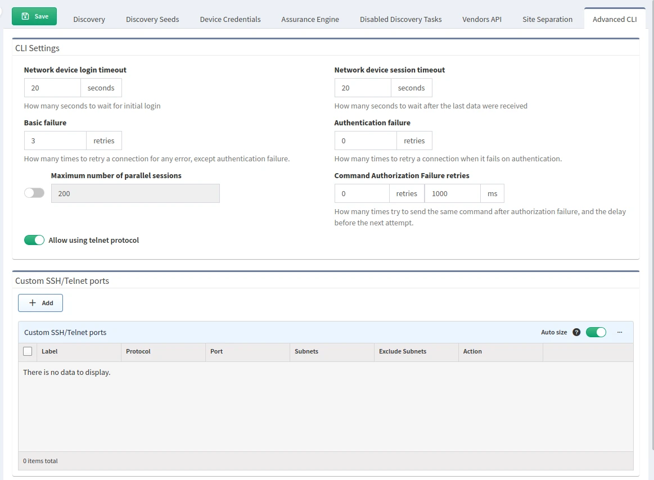Click the Auto size help question-mark icon

(x=576, y=332)
